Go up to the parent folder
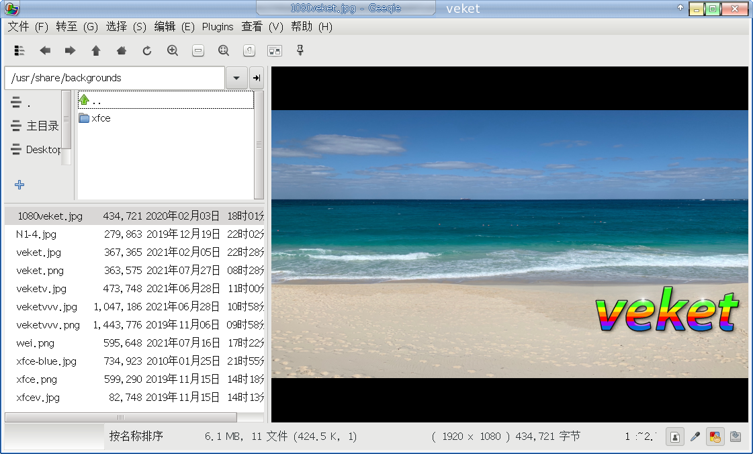753x454 pixels. [96, 50]
